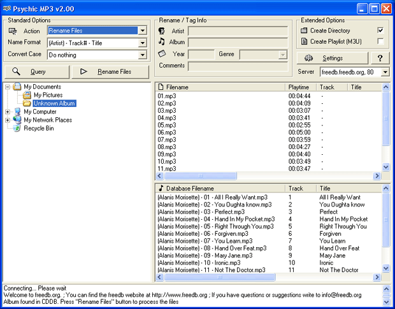
Task: Collapse the My Documents tree node
Action: (x=8, y=87)
